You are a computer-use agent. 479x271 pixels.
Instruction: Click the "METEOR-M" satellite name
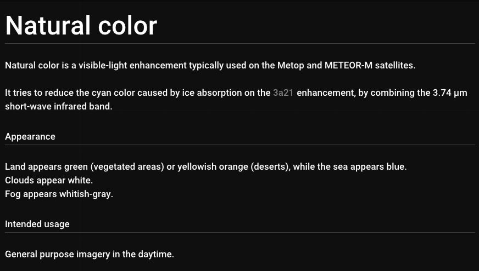[x=348, y=66]
